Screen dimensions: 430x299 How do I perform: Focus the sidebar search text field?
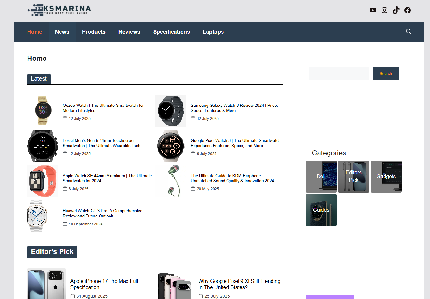coord(339,74)
